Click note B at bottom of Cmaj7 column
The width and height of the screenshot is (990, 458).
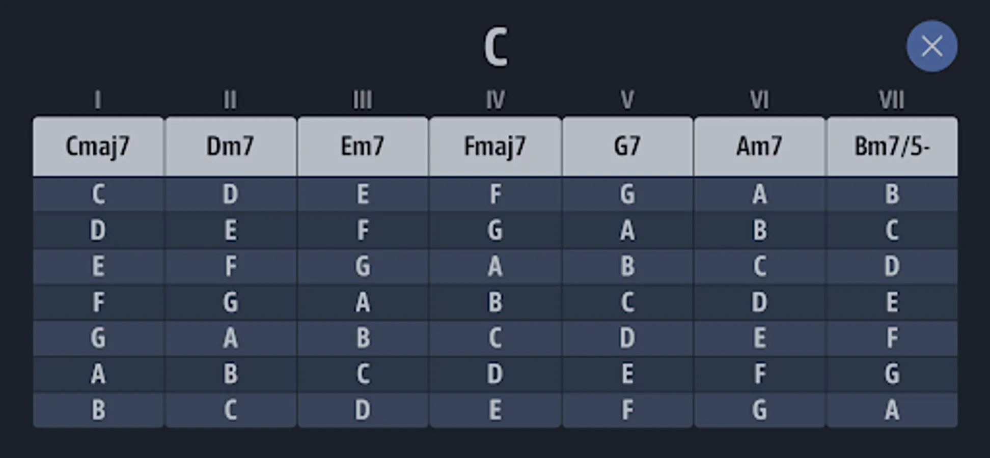[x=98, y=410]
